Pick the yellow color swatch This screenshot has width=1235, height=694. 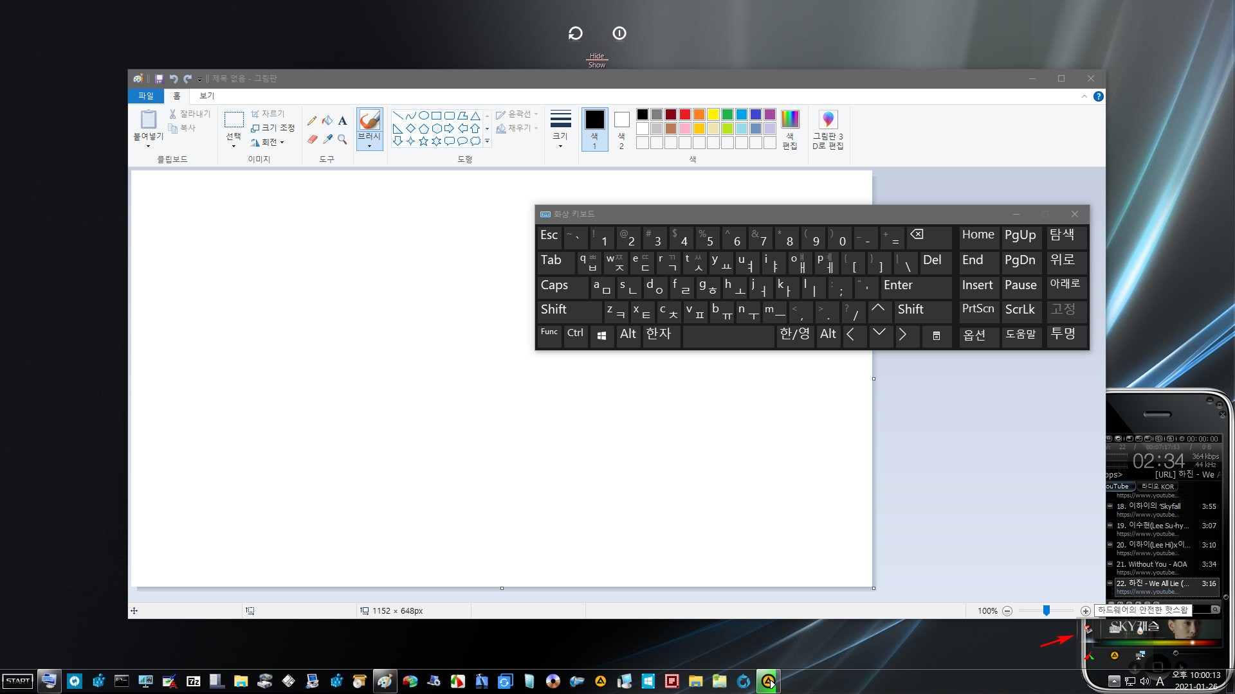coord(713,114)
